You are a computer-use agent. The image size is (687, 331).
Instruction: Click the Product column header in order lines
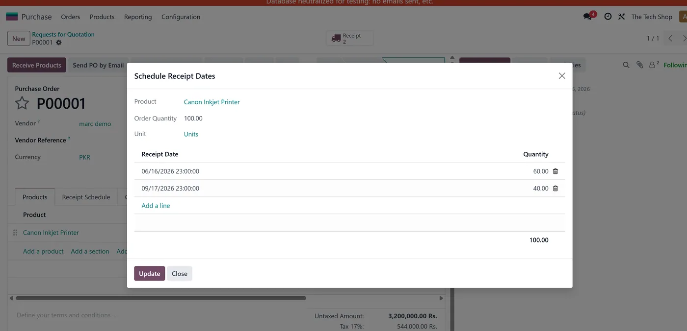click(x=34, y=214)
